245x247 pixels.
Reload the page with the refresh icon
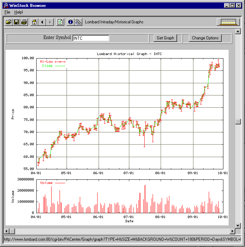pos(60,22)
